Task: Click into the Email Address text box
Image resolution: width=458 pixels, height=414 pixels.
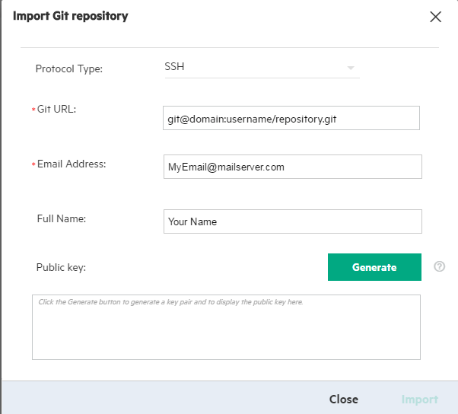Action: coord(292,167)
